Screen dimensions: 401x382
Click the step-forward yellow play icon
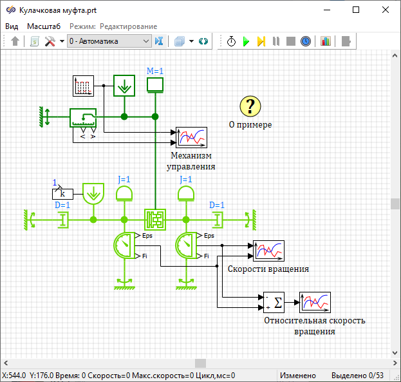point(261,41)
